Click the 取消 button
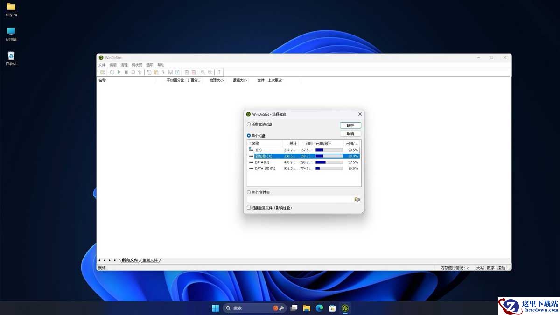Viewport: 560px width, 315px height. [x=350, y=134]
